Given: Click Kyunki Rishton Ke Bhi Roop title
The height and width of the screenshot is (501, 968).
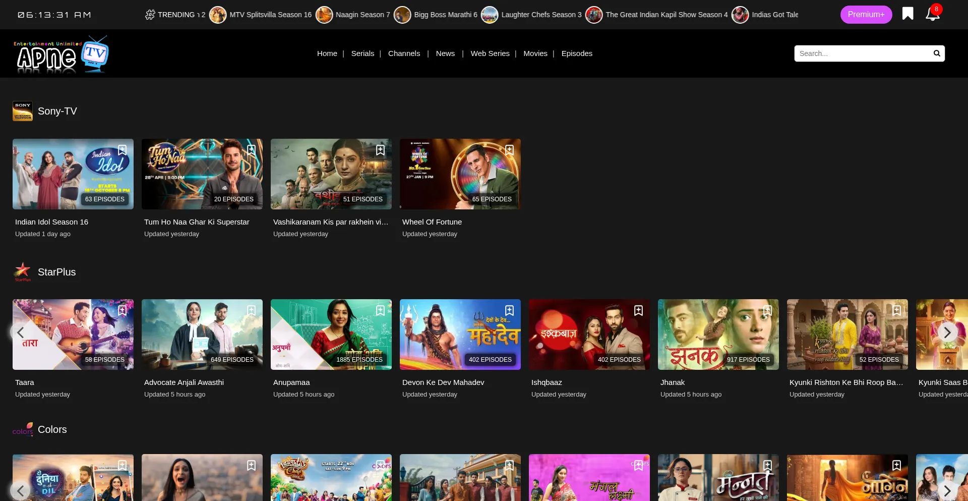Looking at the screenshot, I should coord(846,382).
